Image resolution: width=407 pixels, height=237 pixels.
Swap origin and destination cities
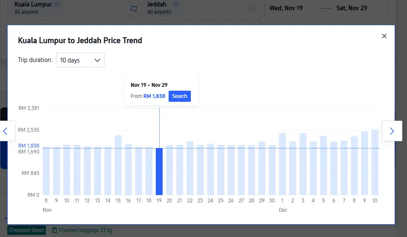[x=134, y=8]
